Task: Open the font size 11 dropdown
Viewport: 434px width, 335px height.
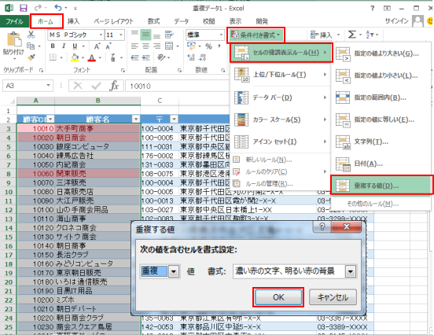Action: point(121,35)
